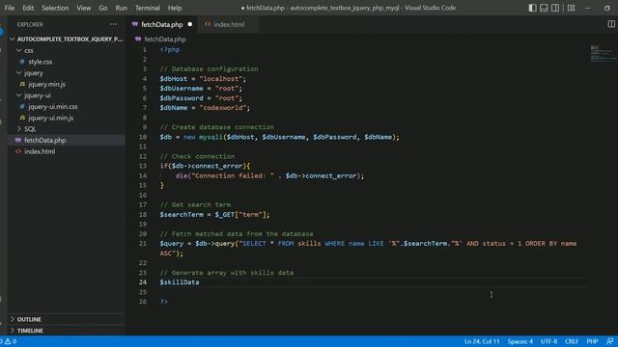Collapse the jquery folder

(19, 73)
